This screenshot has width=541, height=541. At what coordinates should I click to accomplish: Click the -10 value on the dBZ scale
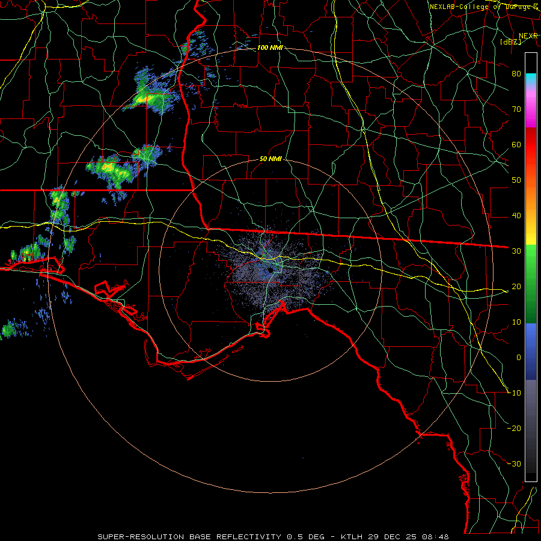tap(514, 393)
